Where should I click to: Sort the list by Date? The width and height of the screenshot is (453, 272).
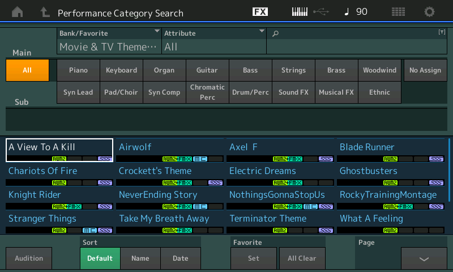tap(181, 258)
